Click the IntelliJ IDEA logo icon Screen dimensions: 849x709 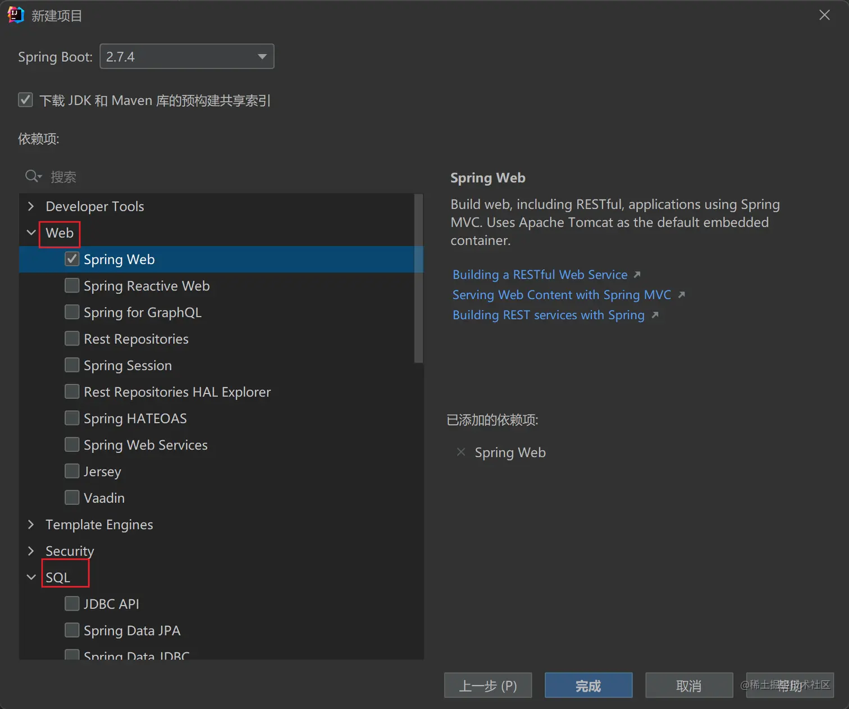pyautogui.click(x=16, y=15)
